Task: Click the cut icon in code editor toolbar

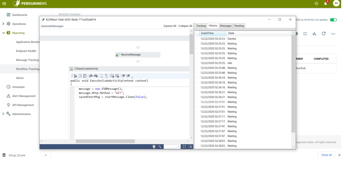Action: [75, 76]
